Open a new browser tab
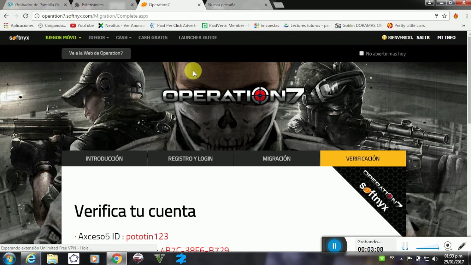Viewport: 471px width, 265px height. coord(279,5)
